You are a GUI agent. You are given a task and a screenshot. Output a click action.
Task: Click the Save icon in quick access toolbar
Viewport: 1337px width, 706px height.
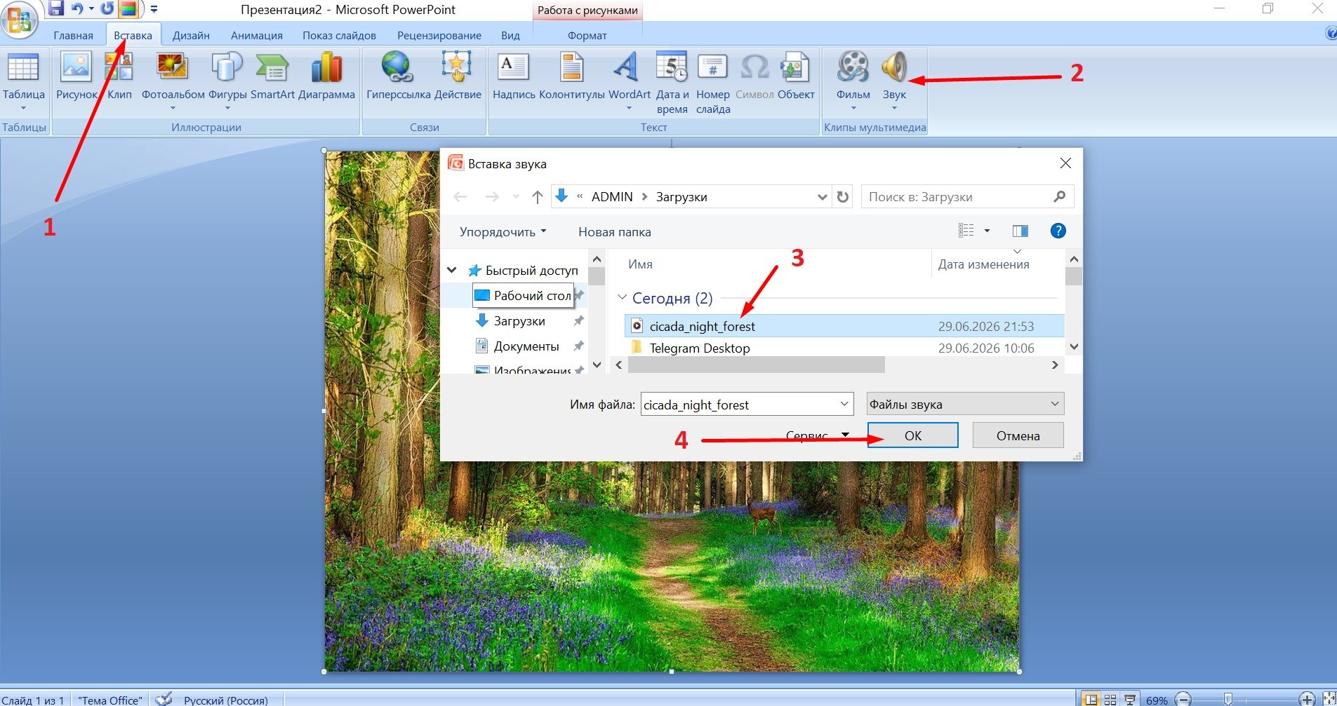(x=56, y=9)
